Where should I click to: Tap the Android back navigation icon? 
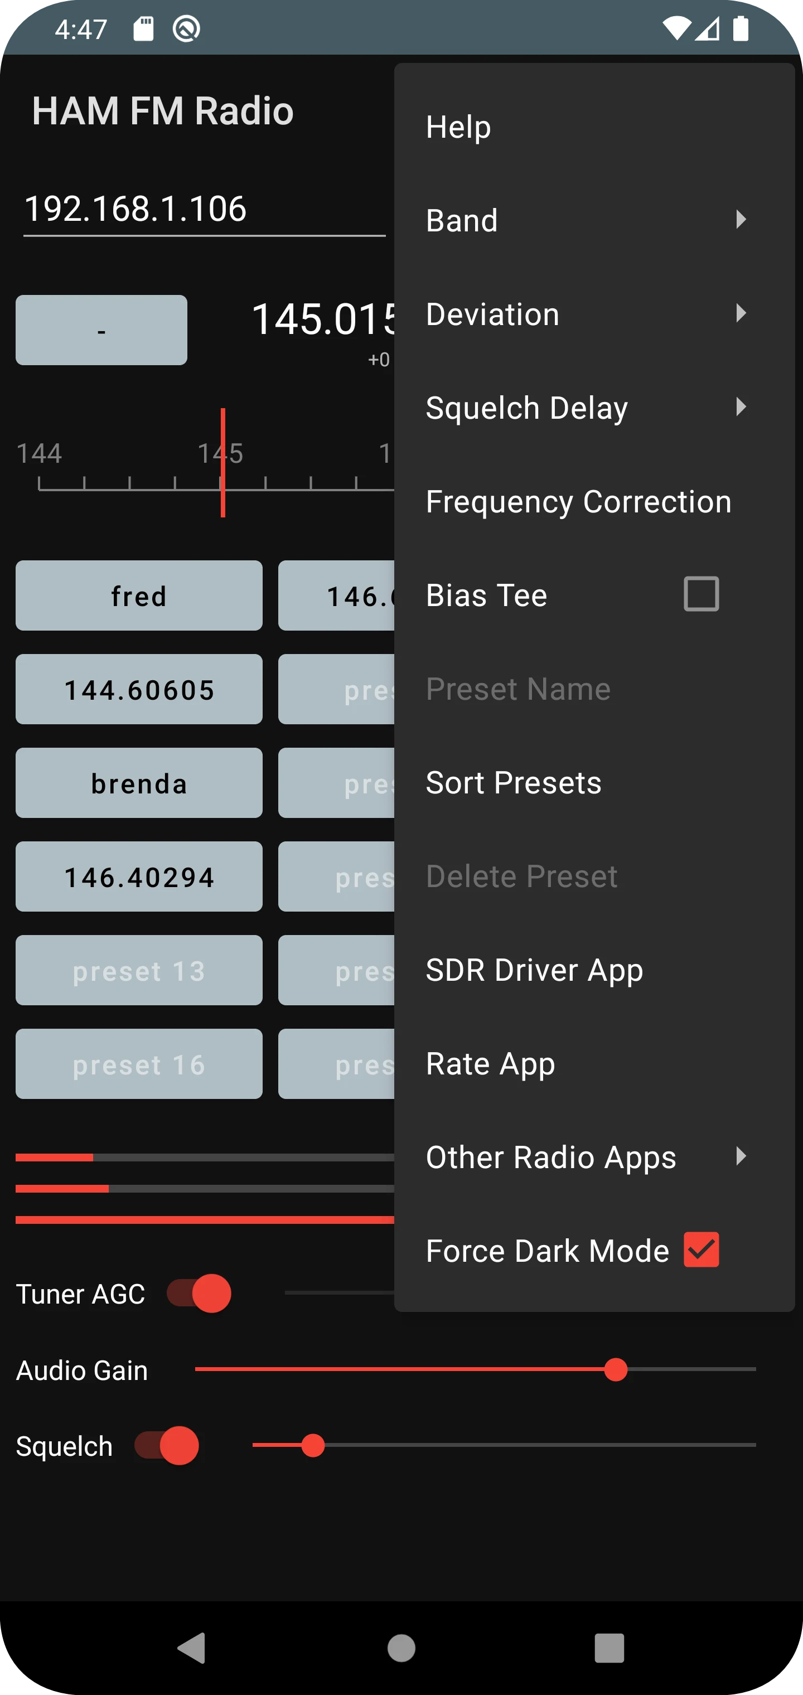click(x=192, y=1648)
